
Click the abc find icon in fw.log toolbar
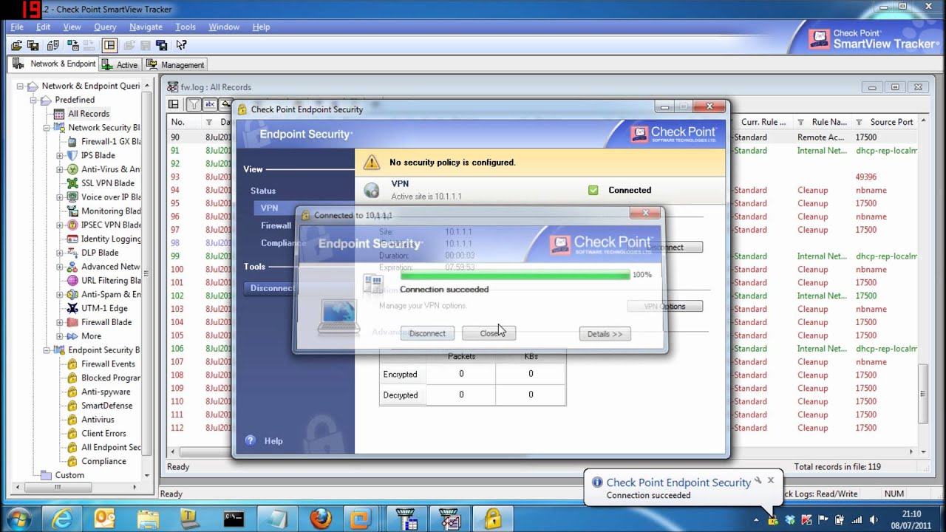click(210, 104)
